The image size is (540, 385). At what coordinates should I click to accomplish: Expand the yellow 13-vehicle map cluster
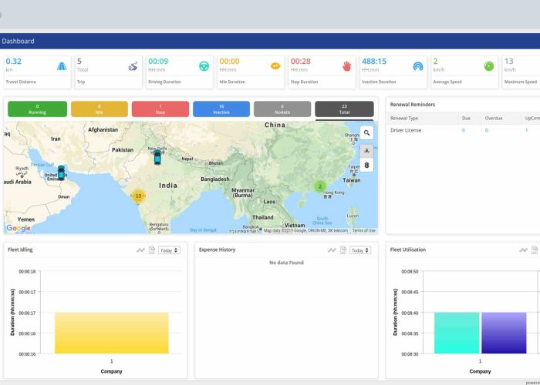point(138,196)
